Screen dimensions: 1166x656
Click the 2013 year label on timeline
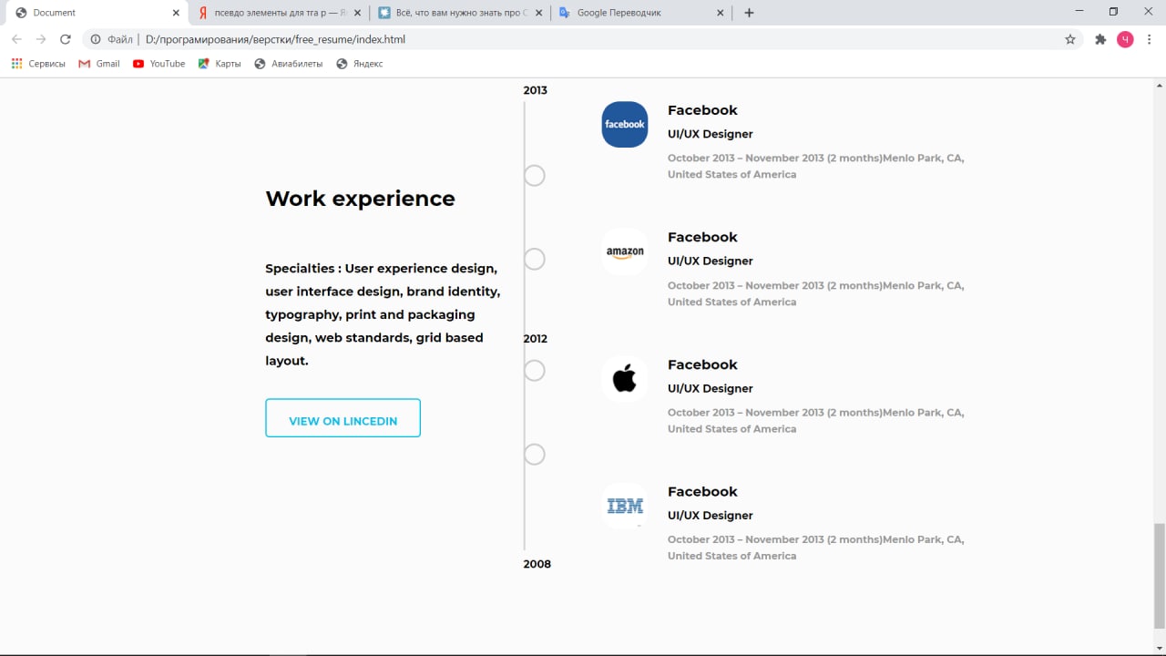[x=536, y=90]
